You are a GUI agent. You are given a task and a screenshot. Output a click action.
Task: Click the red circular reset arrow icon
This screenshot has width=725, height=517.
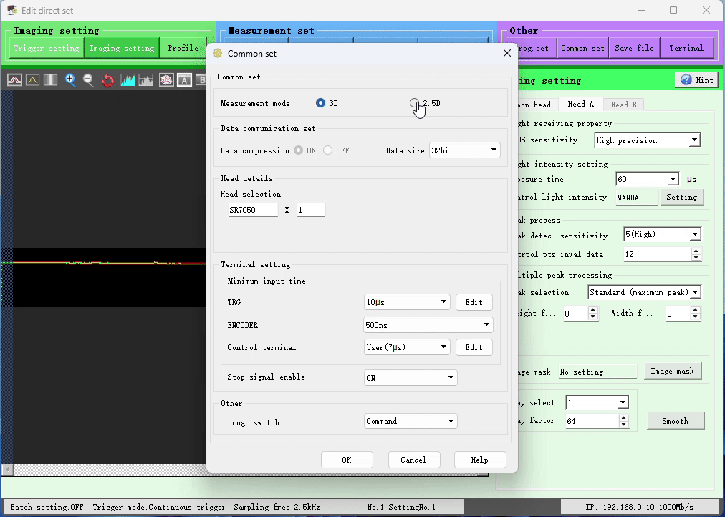(108, 80)
